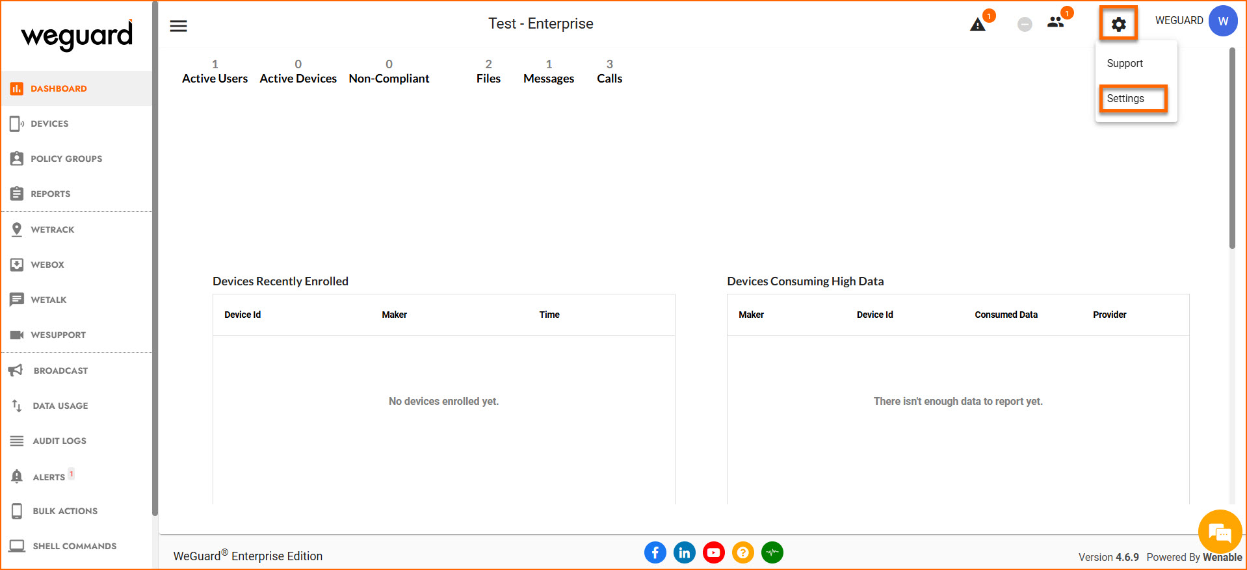This screenshot has width=1247, height=570.
Task: Click the WEGUARD username label
Action: (1179, 21)
